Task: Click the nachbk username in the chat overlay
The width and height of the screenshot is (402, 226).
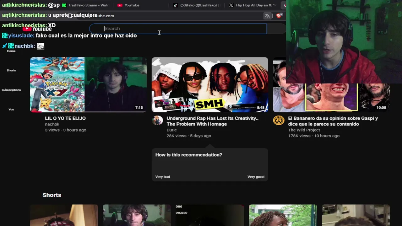Action: (x=24, y=46)
